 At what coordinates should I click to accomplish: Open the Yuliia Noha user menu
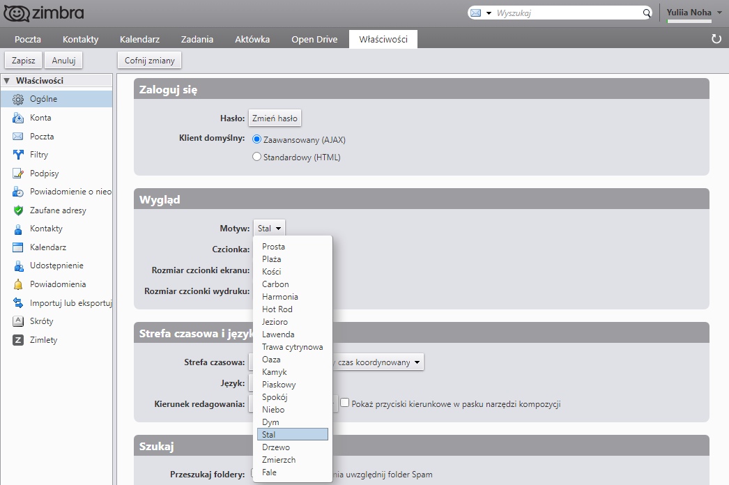point(694,13)
